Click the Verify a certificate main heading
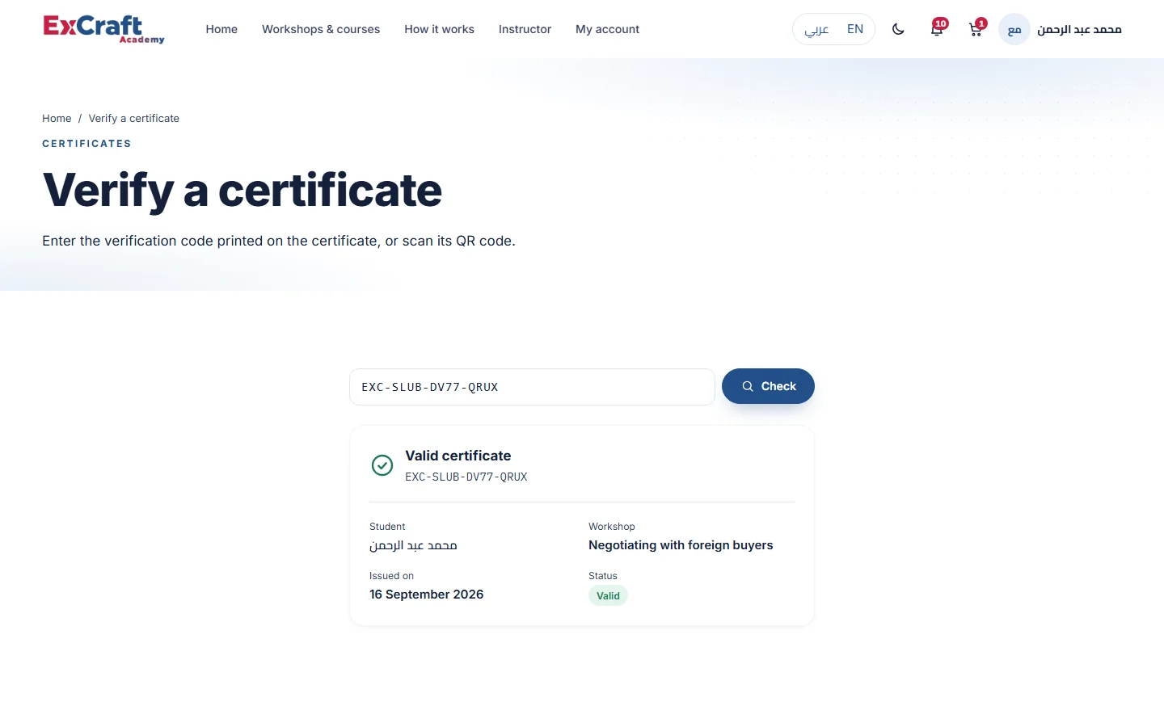This screenshot has width=1164, height=727. pos(242,191)
